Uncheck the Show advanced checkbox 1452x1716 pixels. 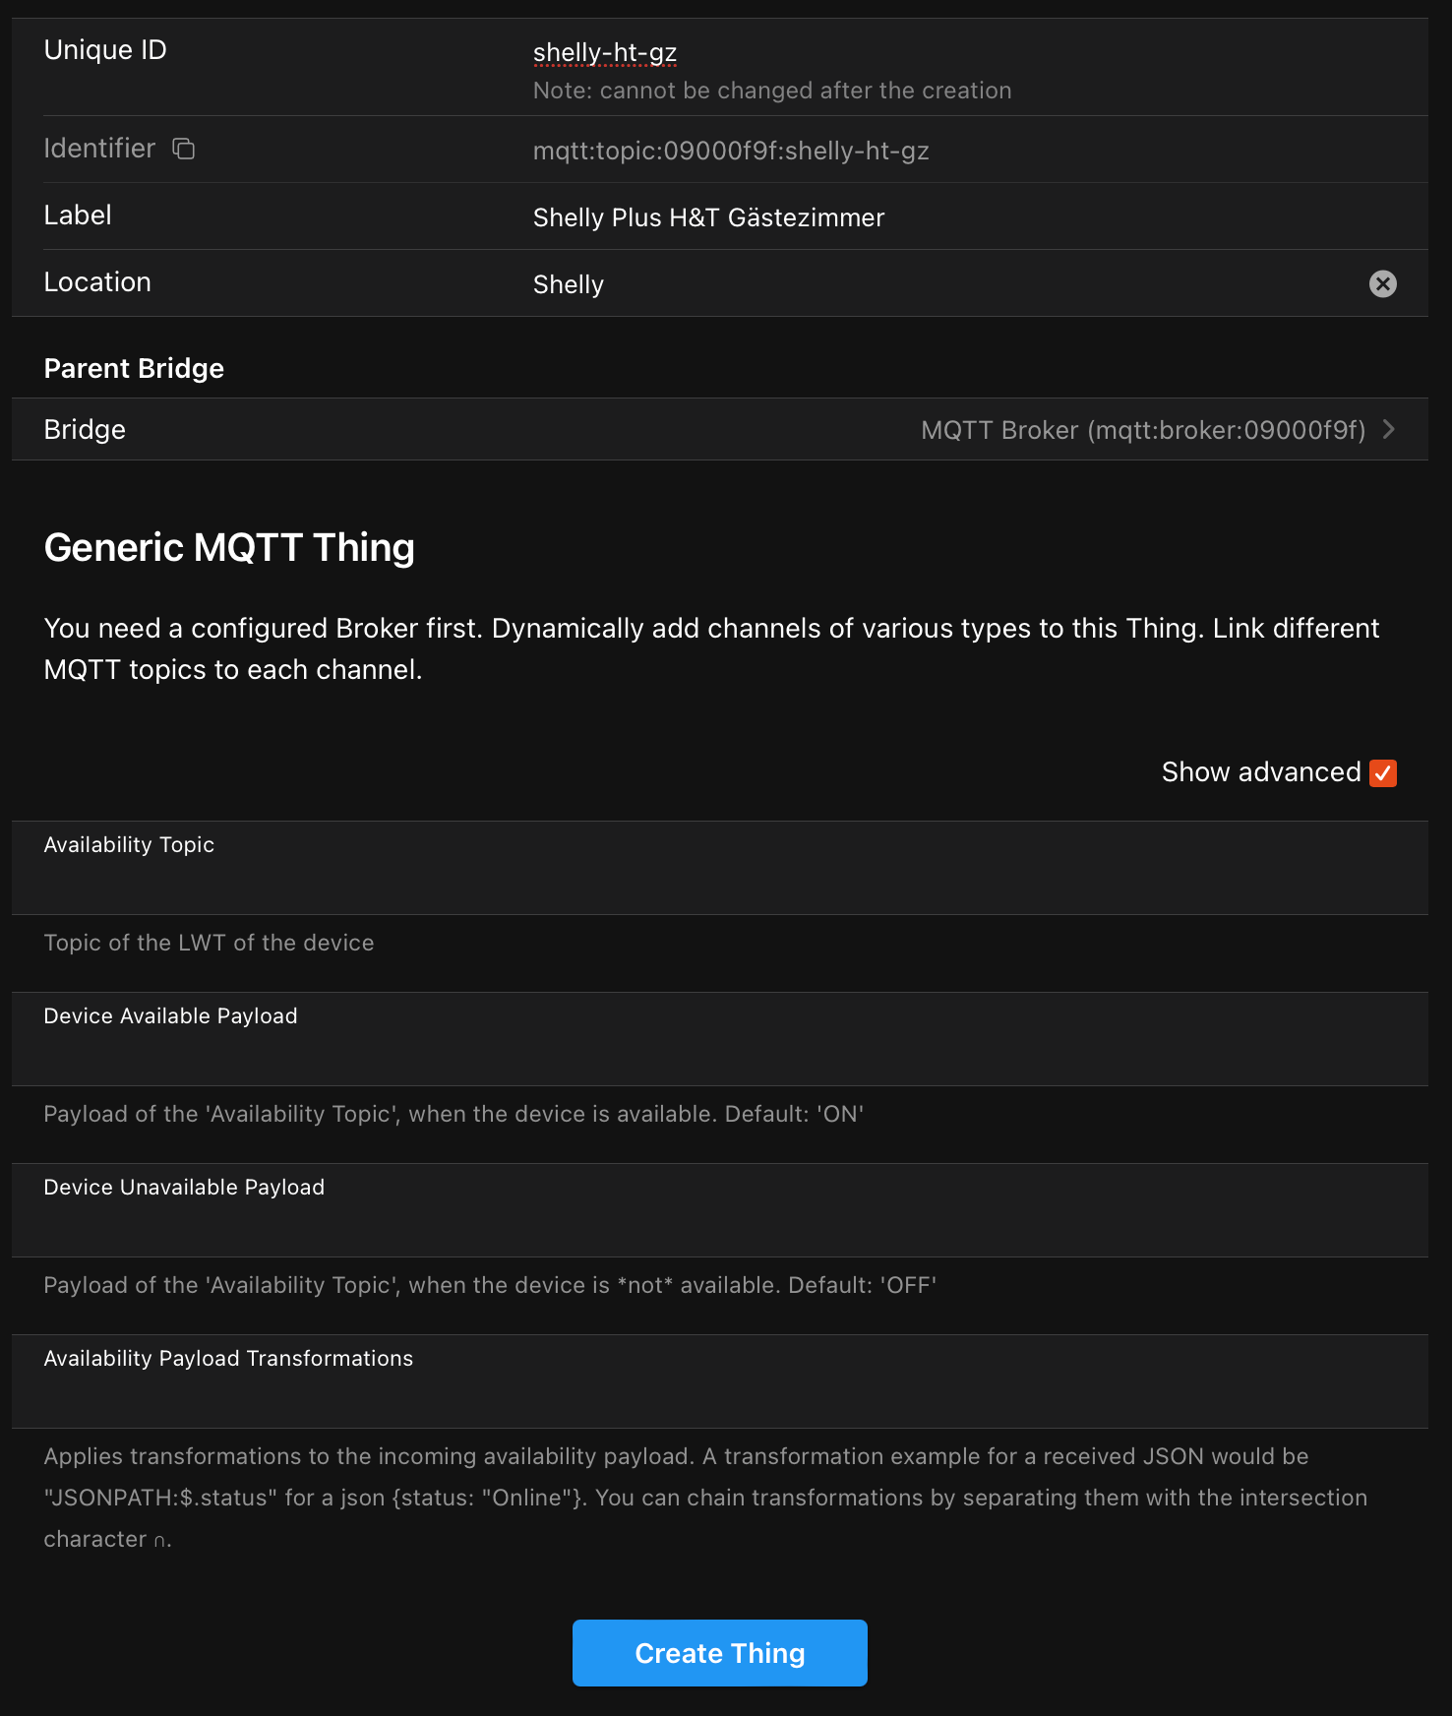(x=1382, y=773)
